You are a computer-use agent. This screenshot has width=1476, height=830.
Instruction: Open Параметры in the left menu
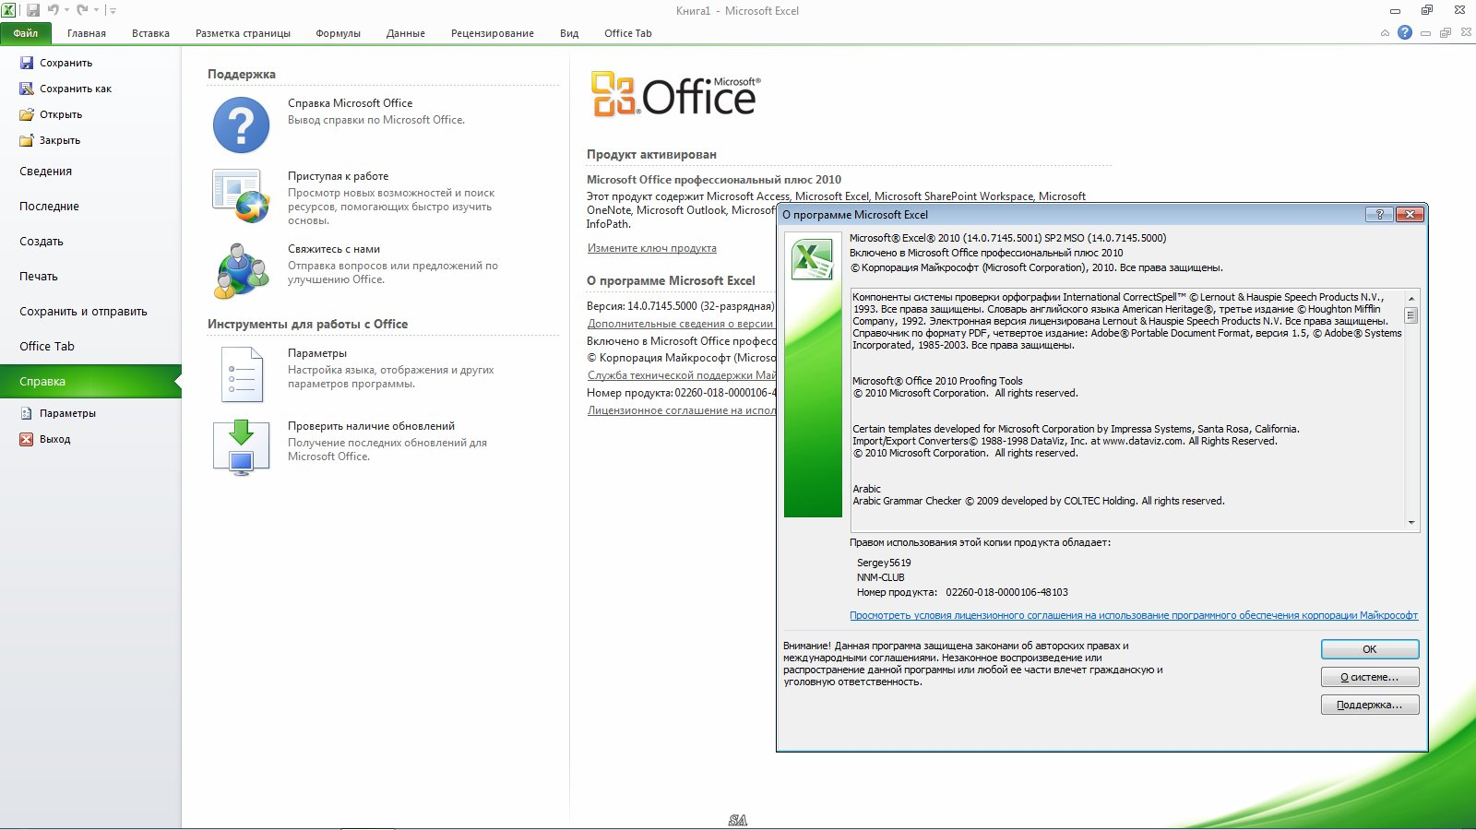[67, 413]
